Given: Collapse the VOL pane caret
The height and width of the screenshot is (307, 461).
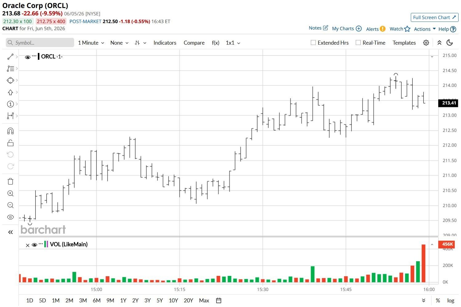Looking at the screenshot, I should (432, 244).
